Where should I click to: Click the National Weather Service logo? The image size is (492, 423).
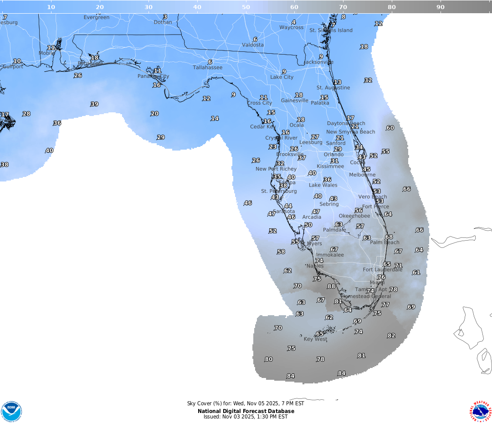click(x=481, y=411)
